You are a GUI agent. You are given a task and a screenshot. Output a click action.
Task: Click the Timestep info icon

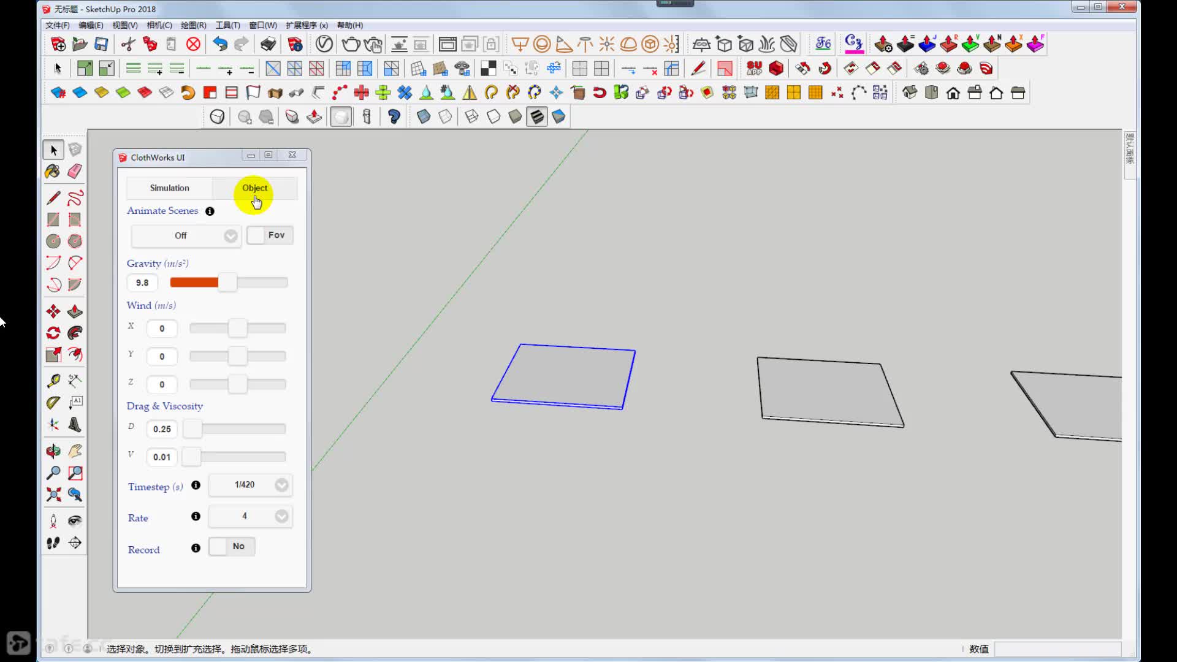196,485
